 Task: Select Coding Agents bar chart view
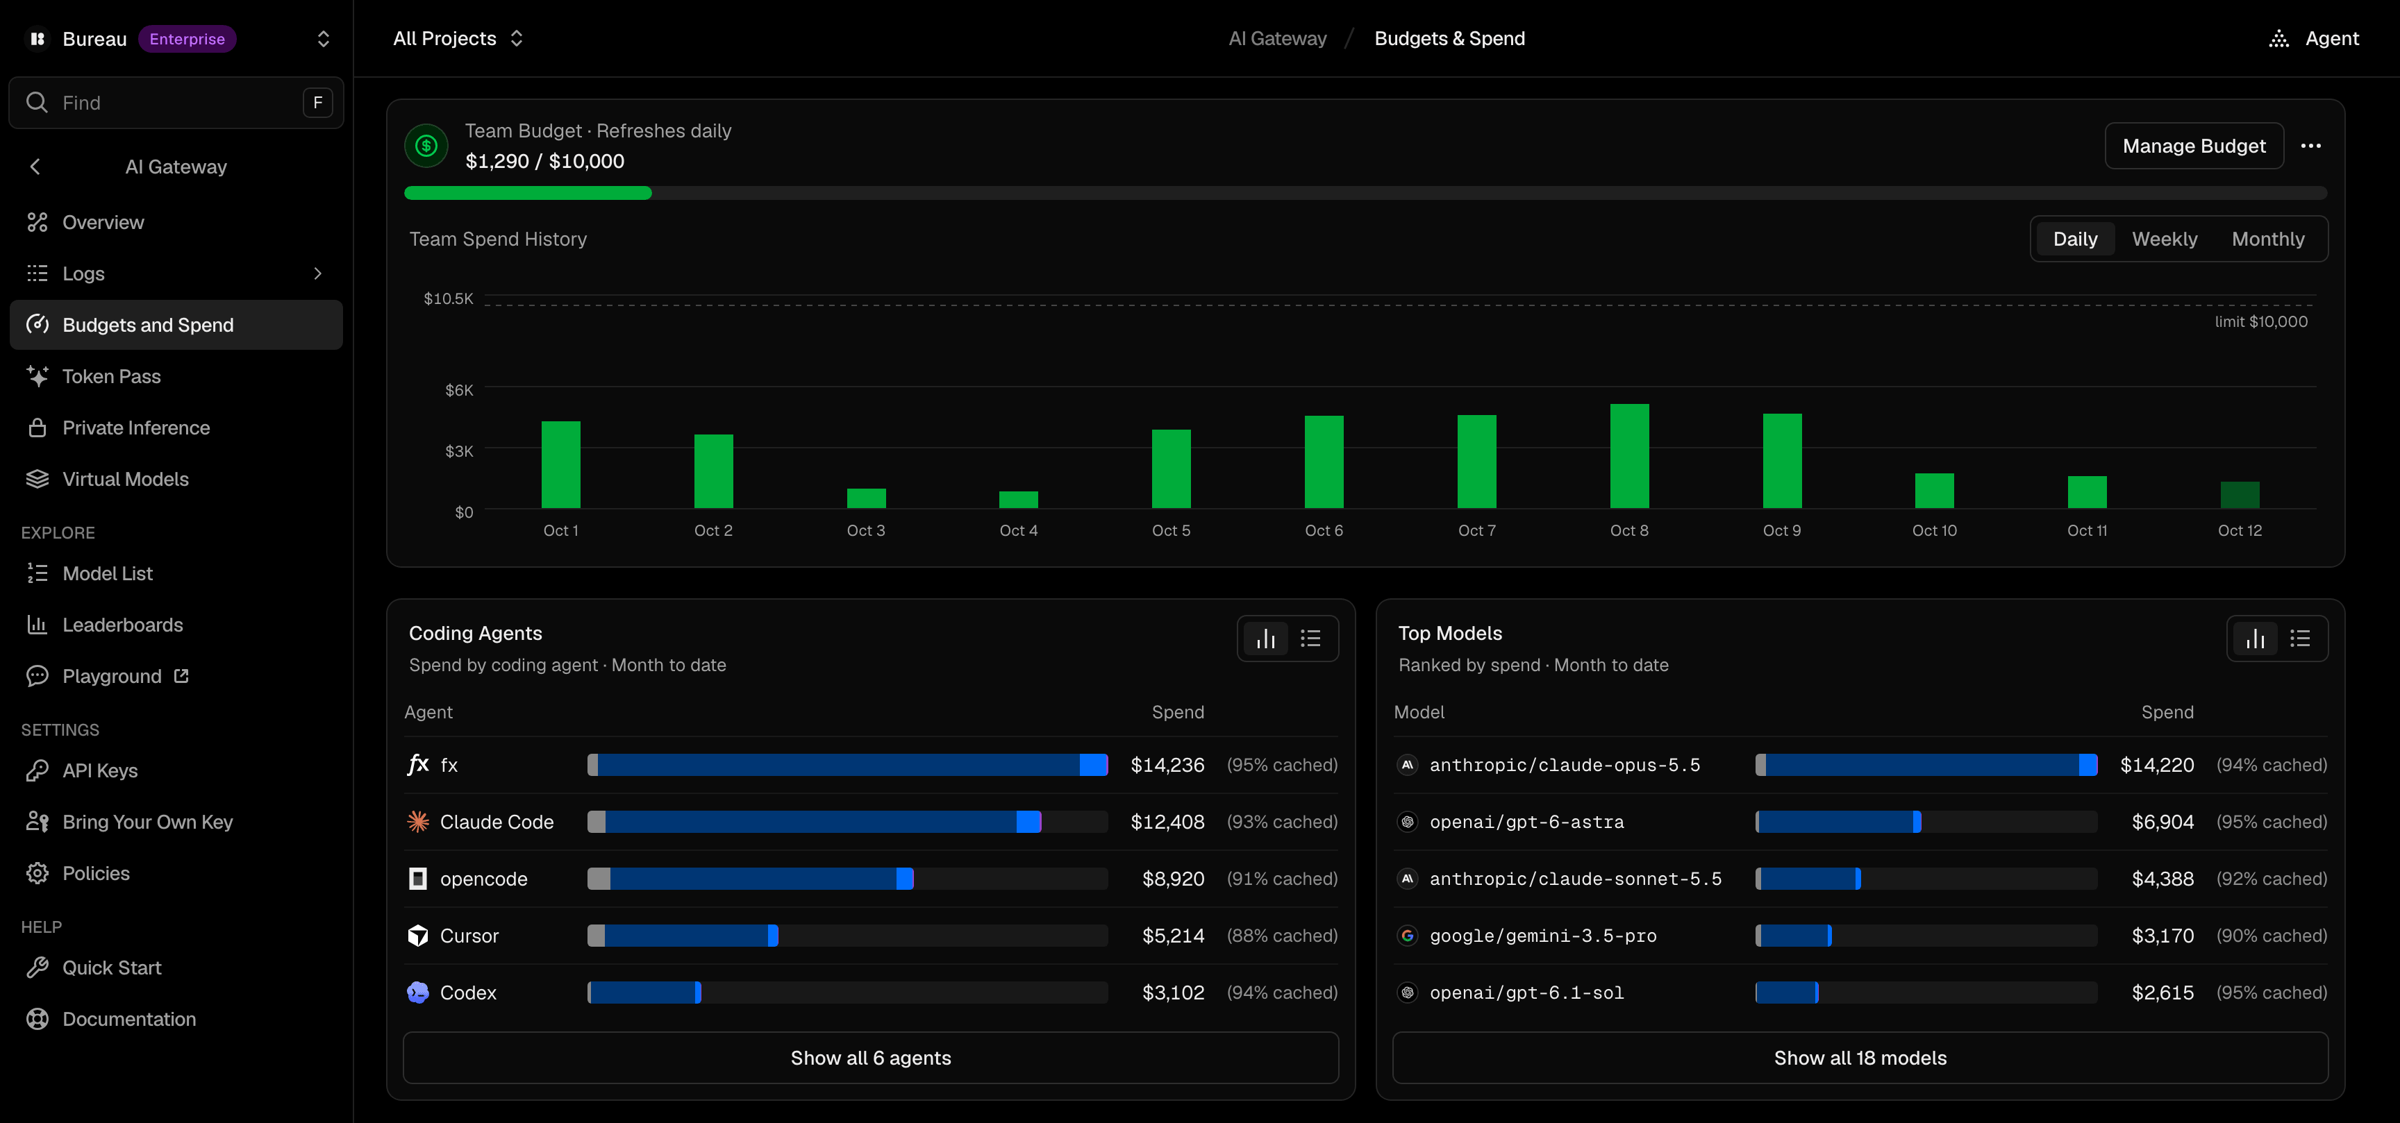[1266, 638]
